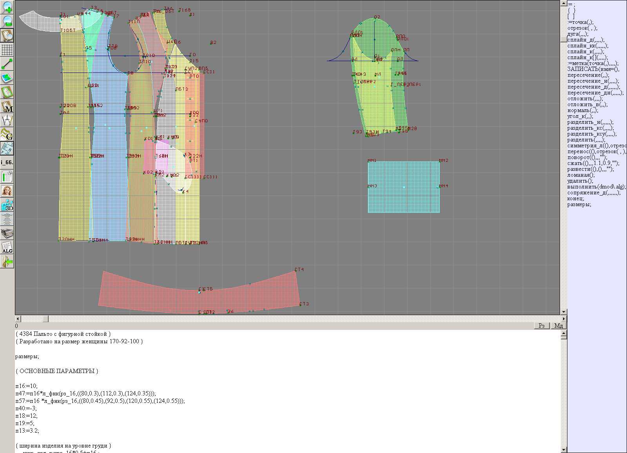
Task: Open the pattern pieces M icon
Action: (7, 107)
